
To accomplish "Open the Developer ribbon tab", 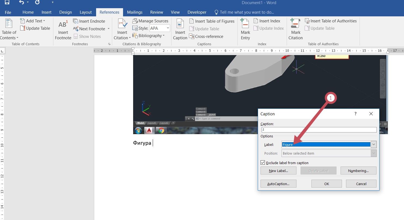I will (197, 12).
